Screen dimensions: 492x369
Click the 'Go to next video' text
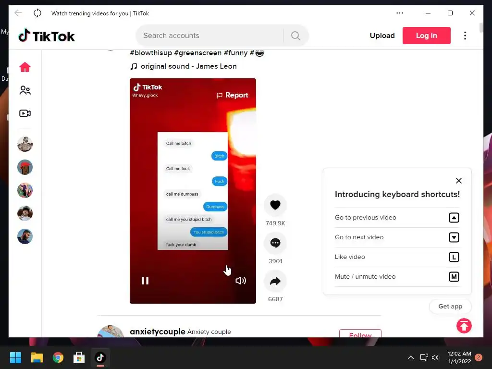point(359,237)
